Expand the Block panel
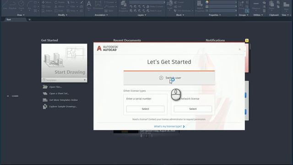Viewport: 293px width, 165px height. click(x=180, y=15)
